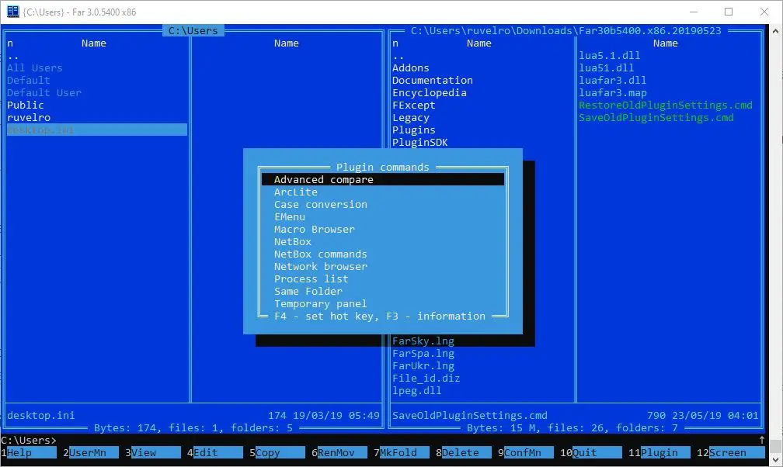The image size is (783, 467).
Task: Select the lua51.dll file
Action: tap(606, 67)
